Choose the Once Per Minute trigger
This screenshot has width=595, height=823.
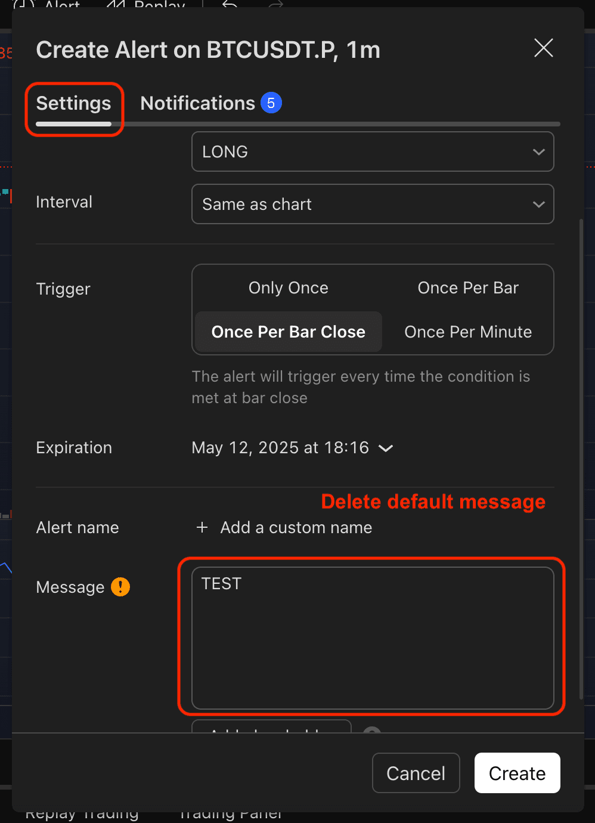pos(467,332)
